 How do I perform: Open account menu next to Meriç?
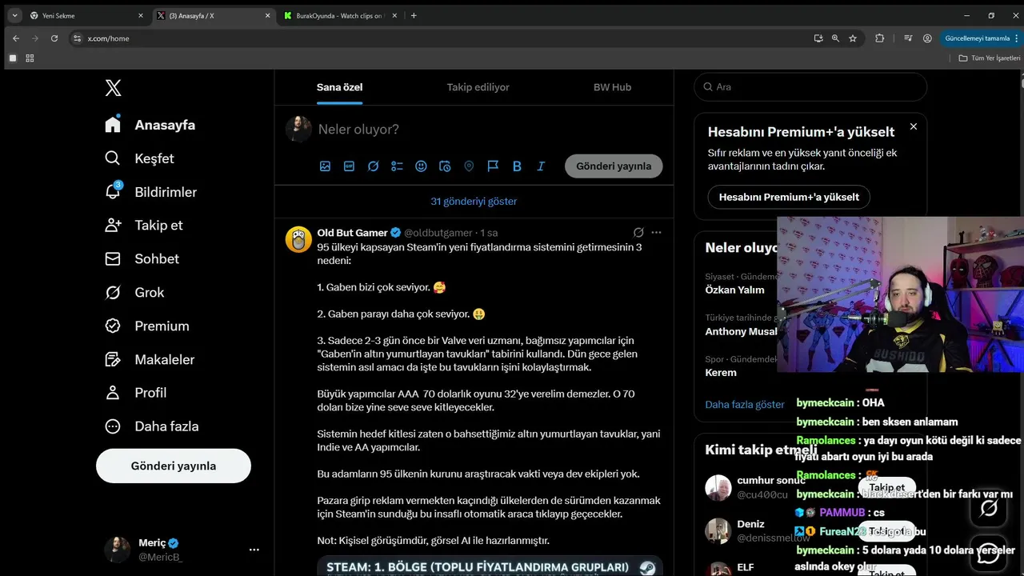coord(254,550)
